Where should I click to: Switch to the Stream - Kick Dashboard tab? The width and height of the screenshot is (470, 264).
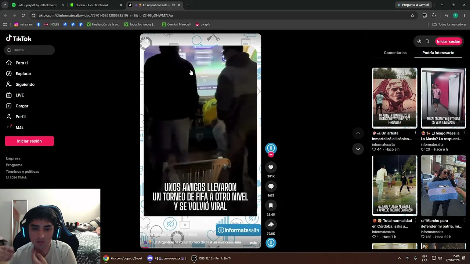click(96, 5)
